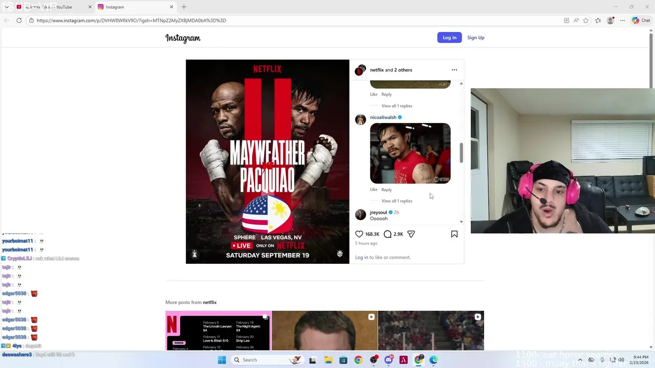The image size is (655, 368).
Task: Open Copilot Chat button
Action: pos(641,20)
